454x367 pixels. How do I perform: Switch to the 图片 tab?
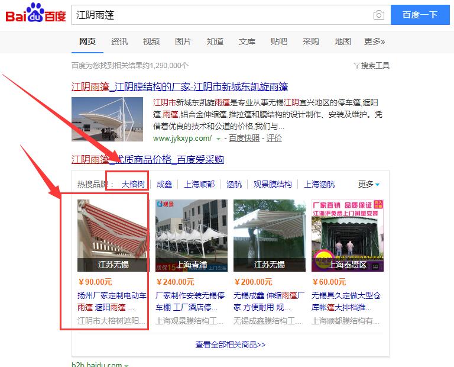point(183,41)
